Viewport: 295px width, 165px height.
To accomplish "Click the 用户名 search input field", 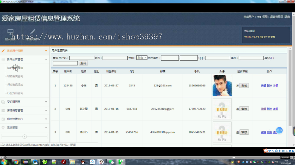I will 82,58.
